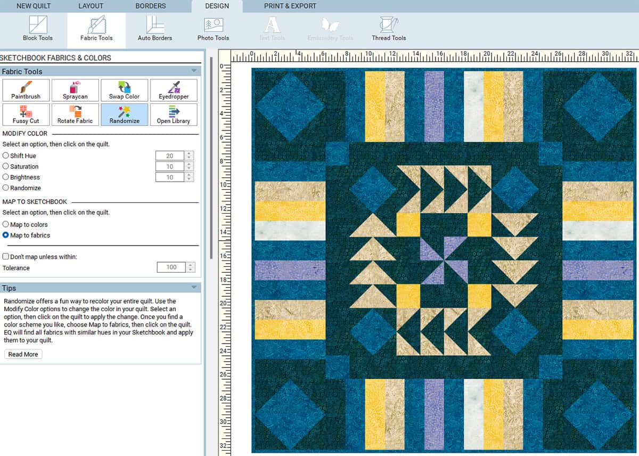This screenshot has width=639, height=456.
Task: Open the Thread Tools panel
Action: [x=389, y=29]
